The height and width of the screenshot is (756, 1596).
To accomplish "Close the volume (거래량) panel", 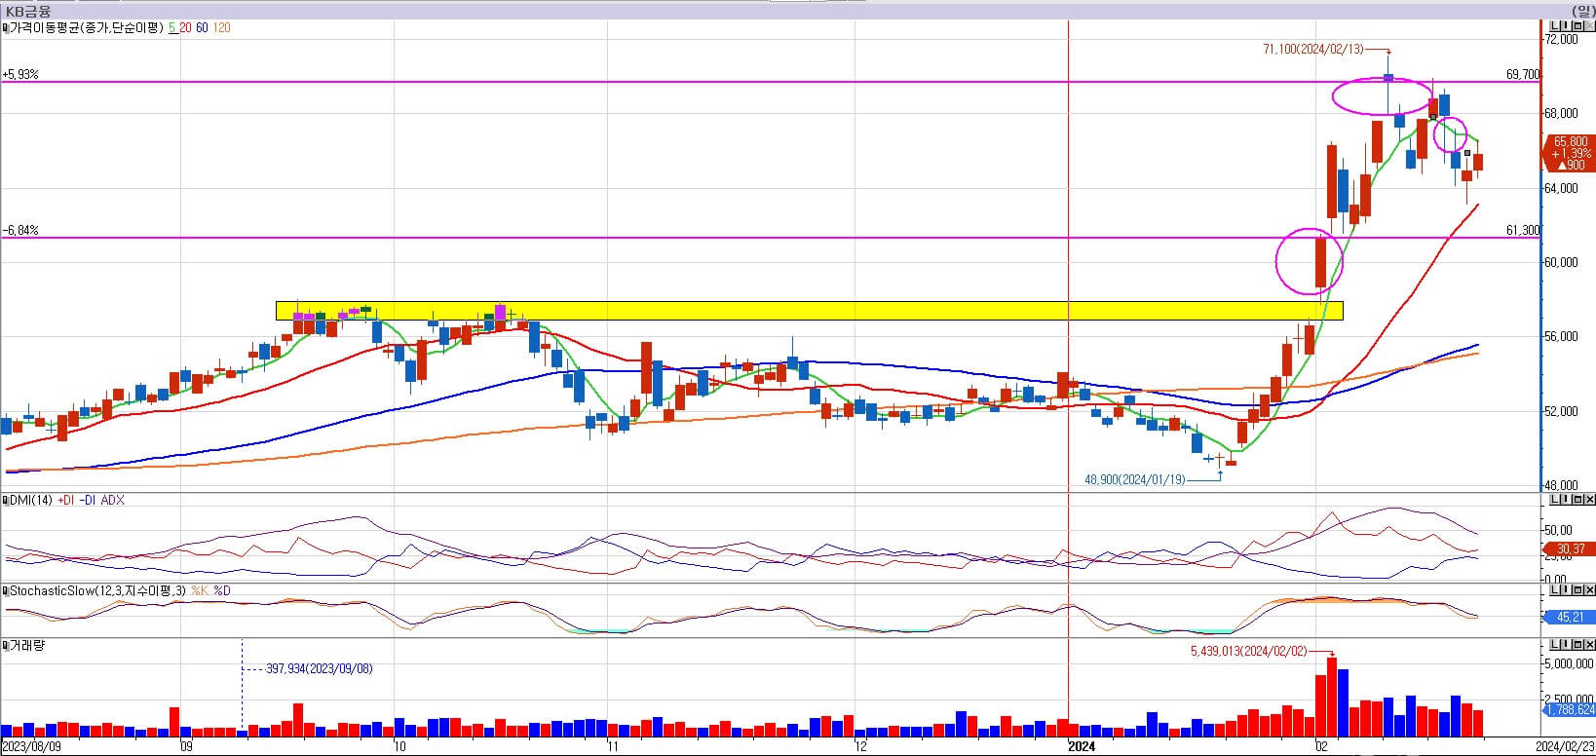I will [1589, 645].
